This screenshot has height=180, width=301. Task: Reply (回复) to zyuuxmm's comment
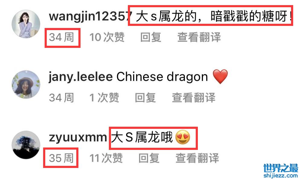[x=149, y=158]
